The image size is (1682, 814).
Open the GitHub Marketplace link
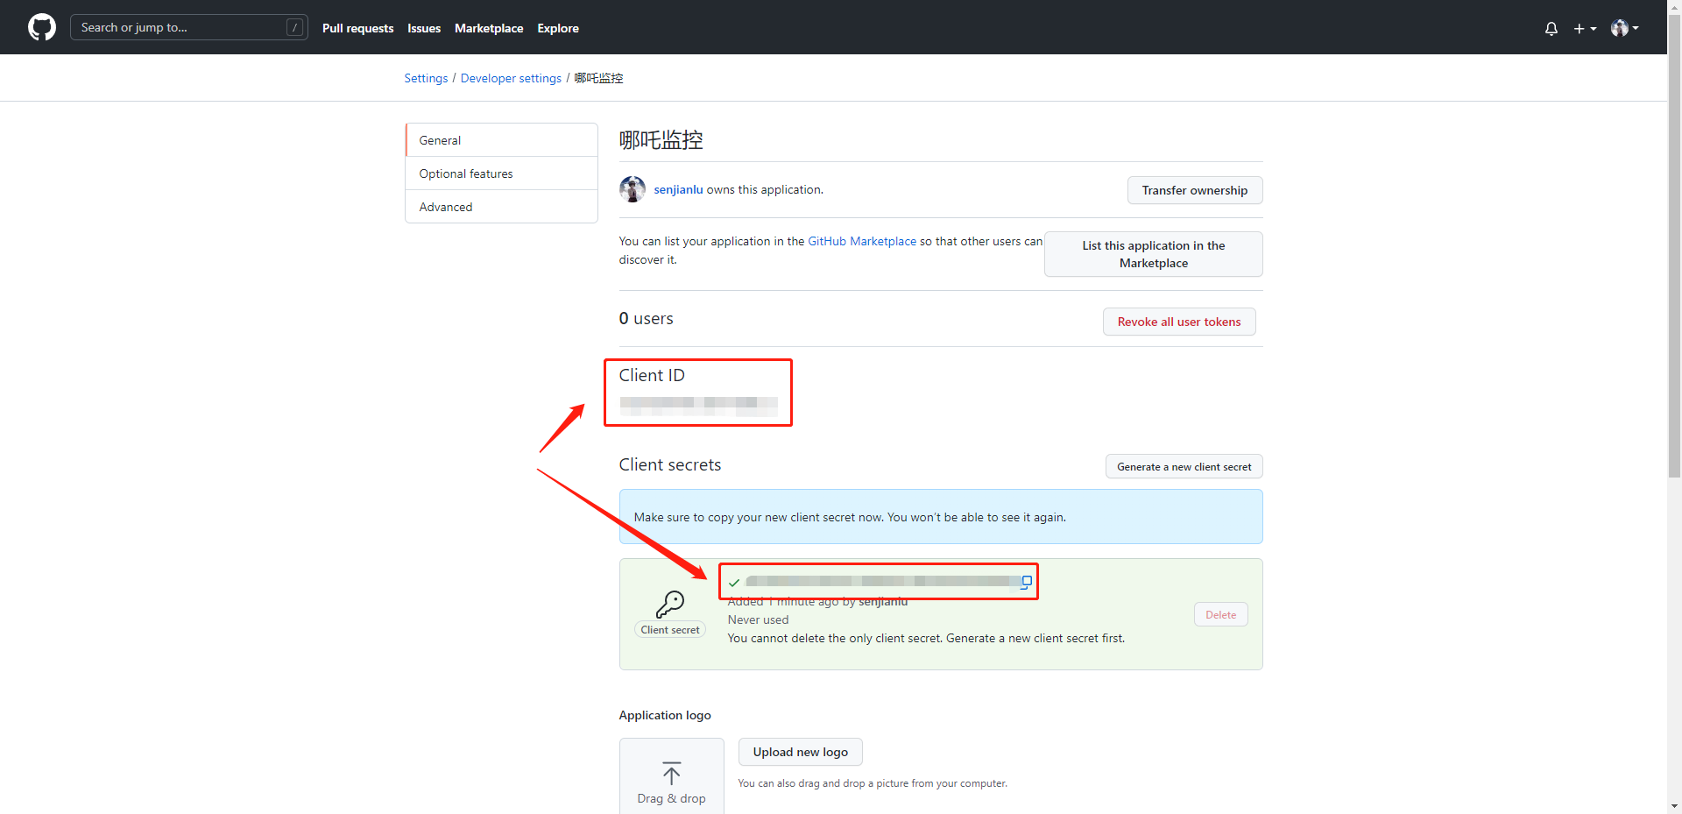pyautogui.click(x=862, y=241)
